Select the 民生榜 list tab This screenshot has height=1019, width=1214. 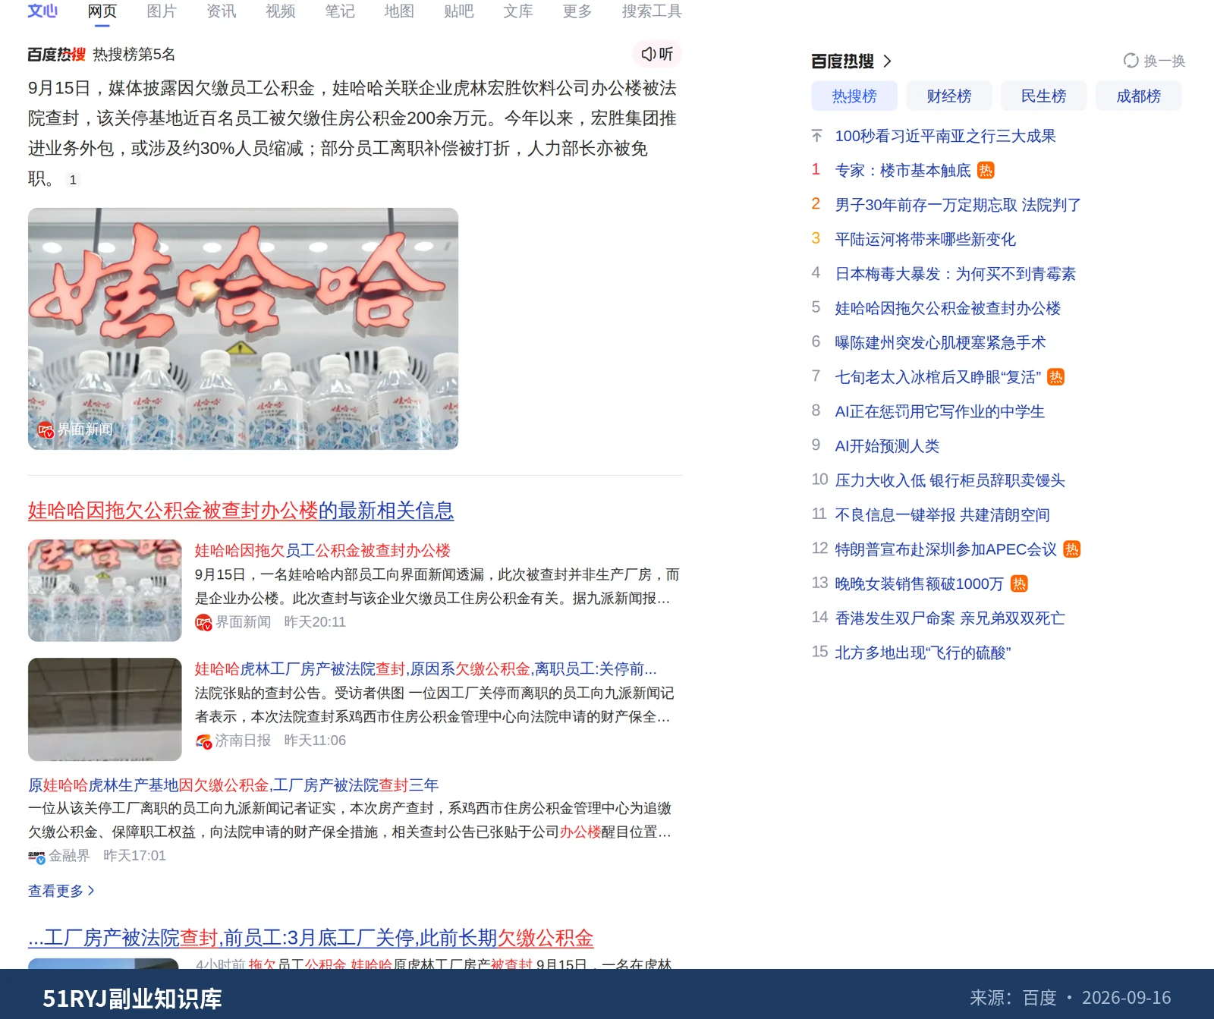[1043, 96]
